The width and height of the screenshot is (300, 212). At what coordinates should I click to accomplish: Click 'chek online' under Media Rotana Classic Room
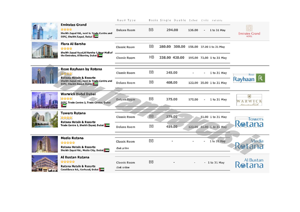point(122,148)
